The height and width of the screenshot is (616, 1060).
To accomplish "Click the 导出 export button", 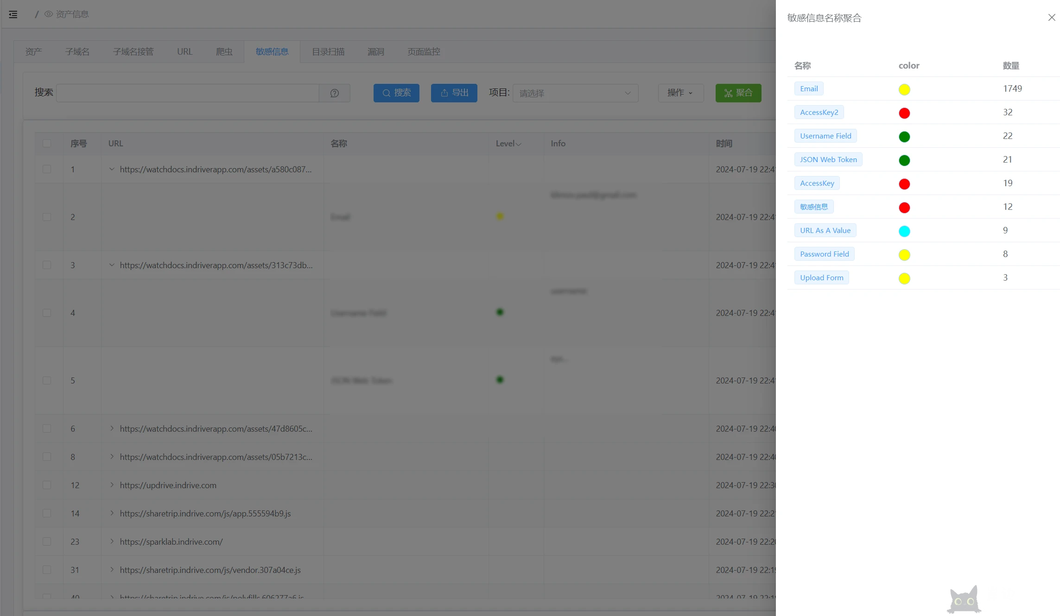I will coord(454,93).
